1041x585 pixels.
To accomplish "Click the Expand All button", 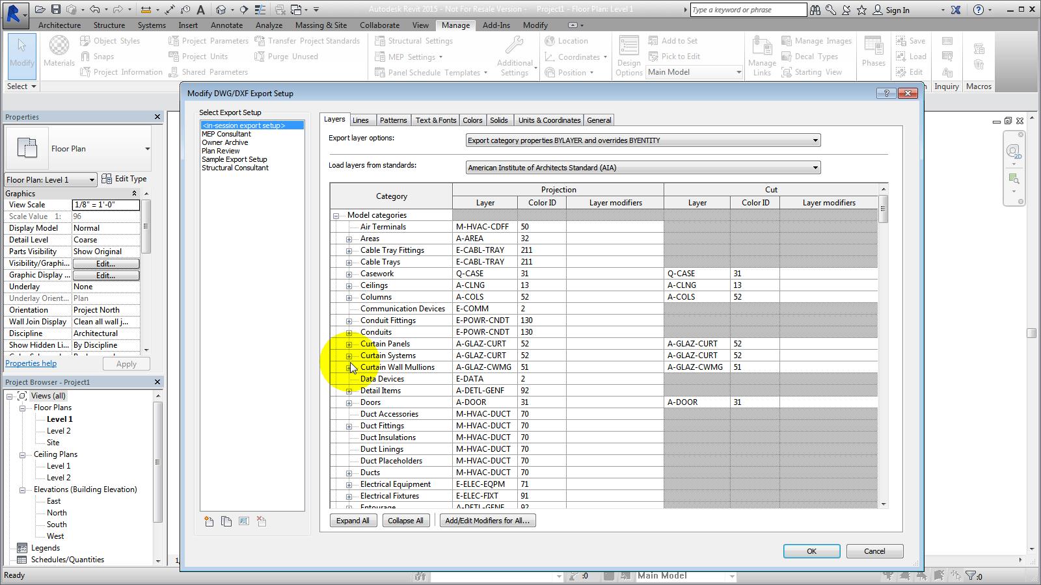I will coord(353,521).
